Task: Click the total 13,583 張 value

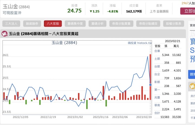Action: click(165, 117)
